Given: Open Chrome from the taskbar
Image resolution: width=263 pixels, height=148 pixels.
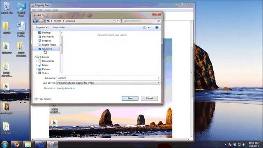Looking at the screenshot, I should pyautogui.click(x=16, y=144).
